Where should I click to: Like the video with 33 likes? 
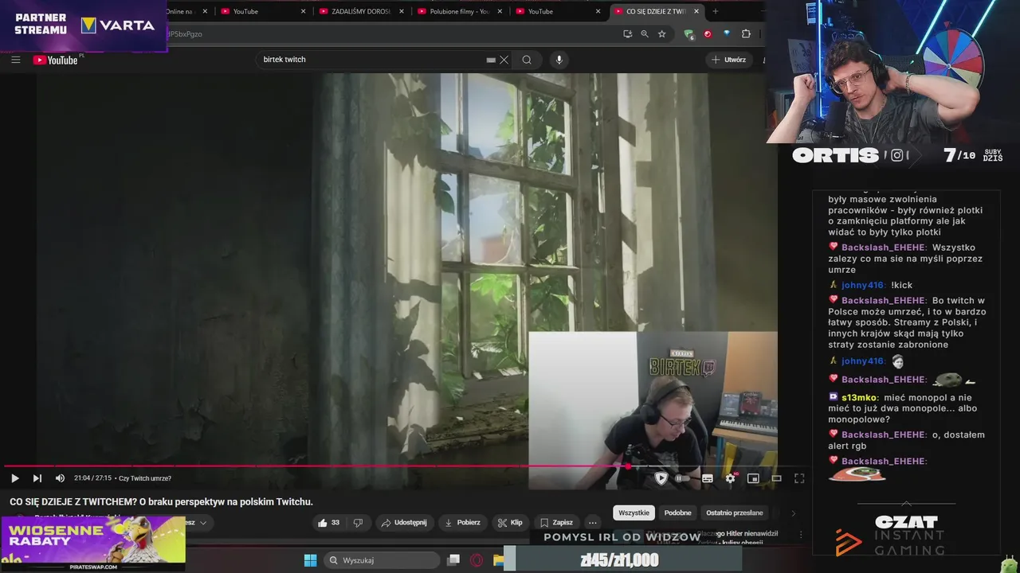[328, 523]
